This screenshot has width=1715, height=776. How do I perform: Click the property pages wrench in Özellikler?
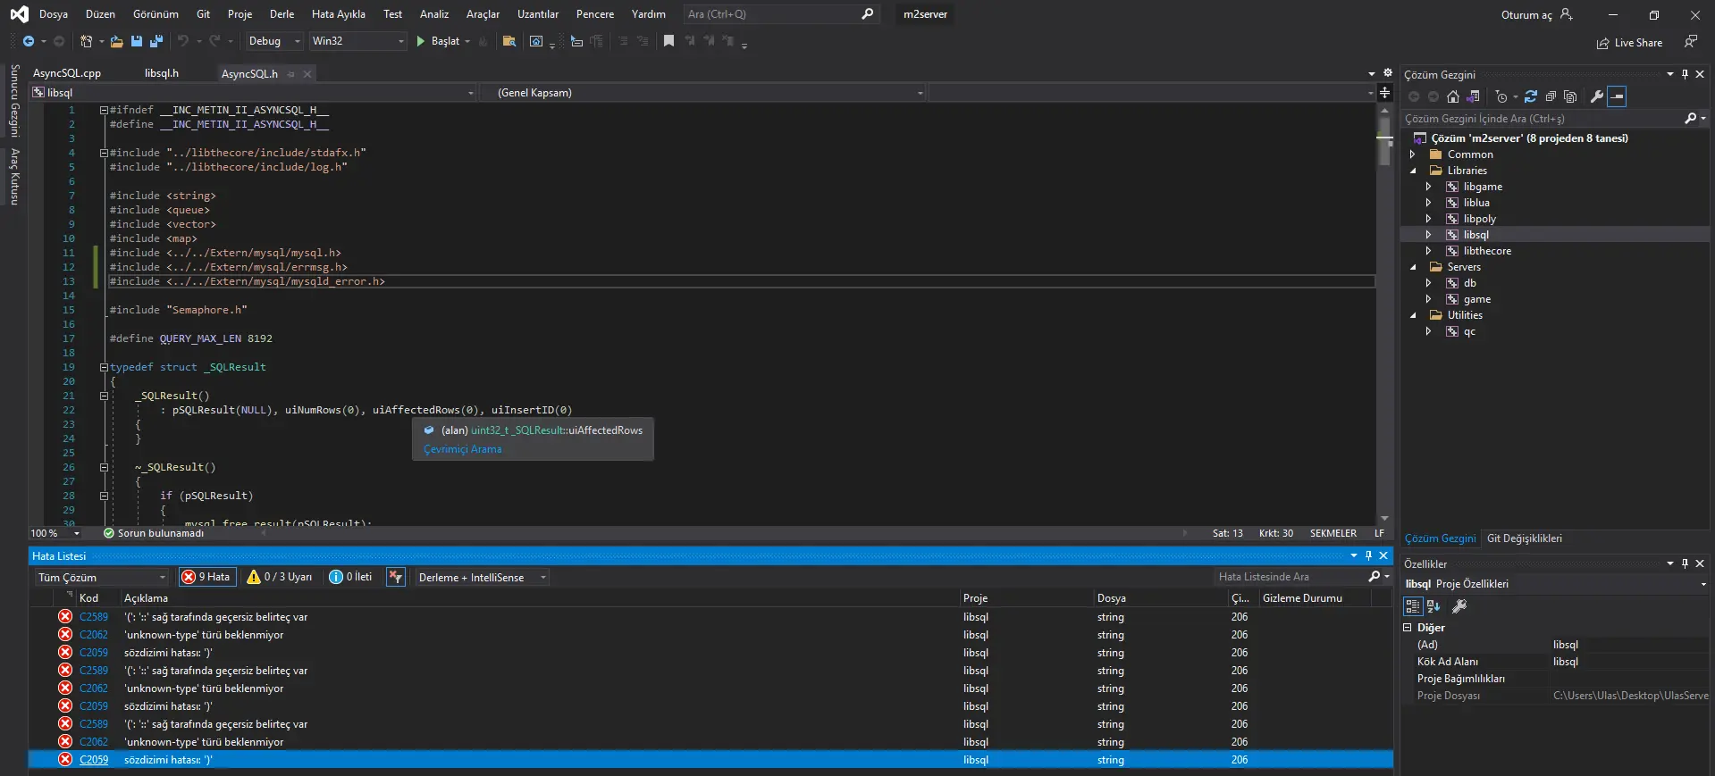[x=1459, y=606]
